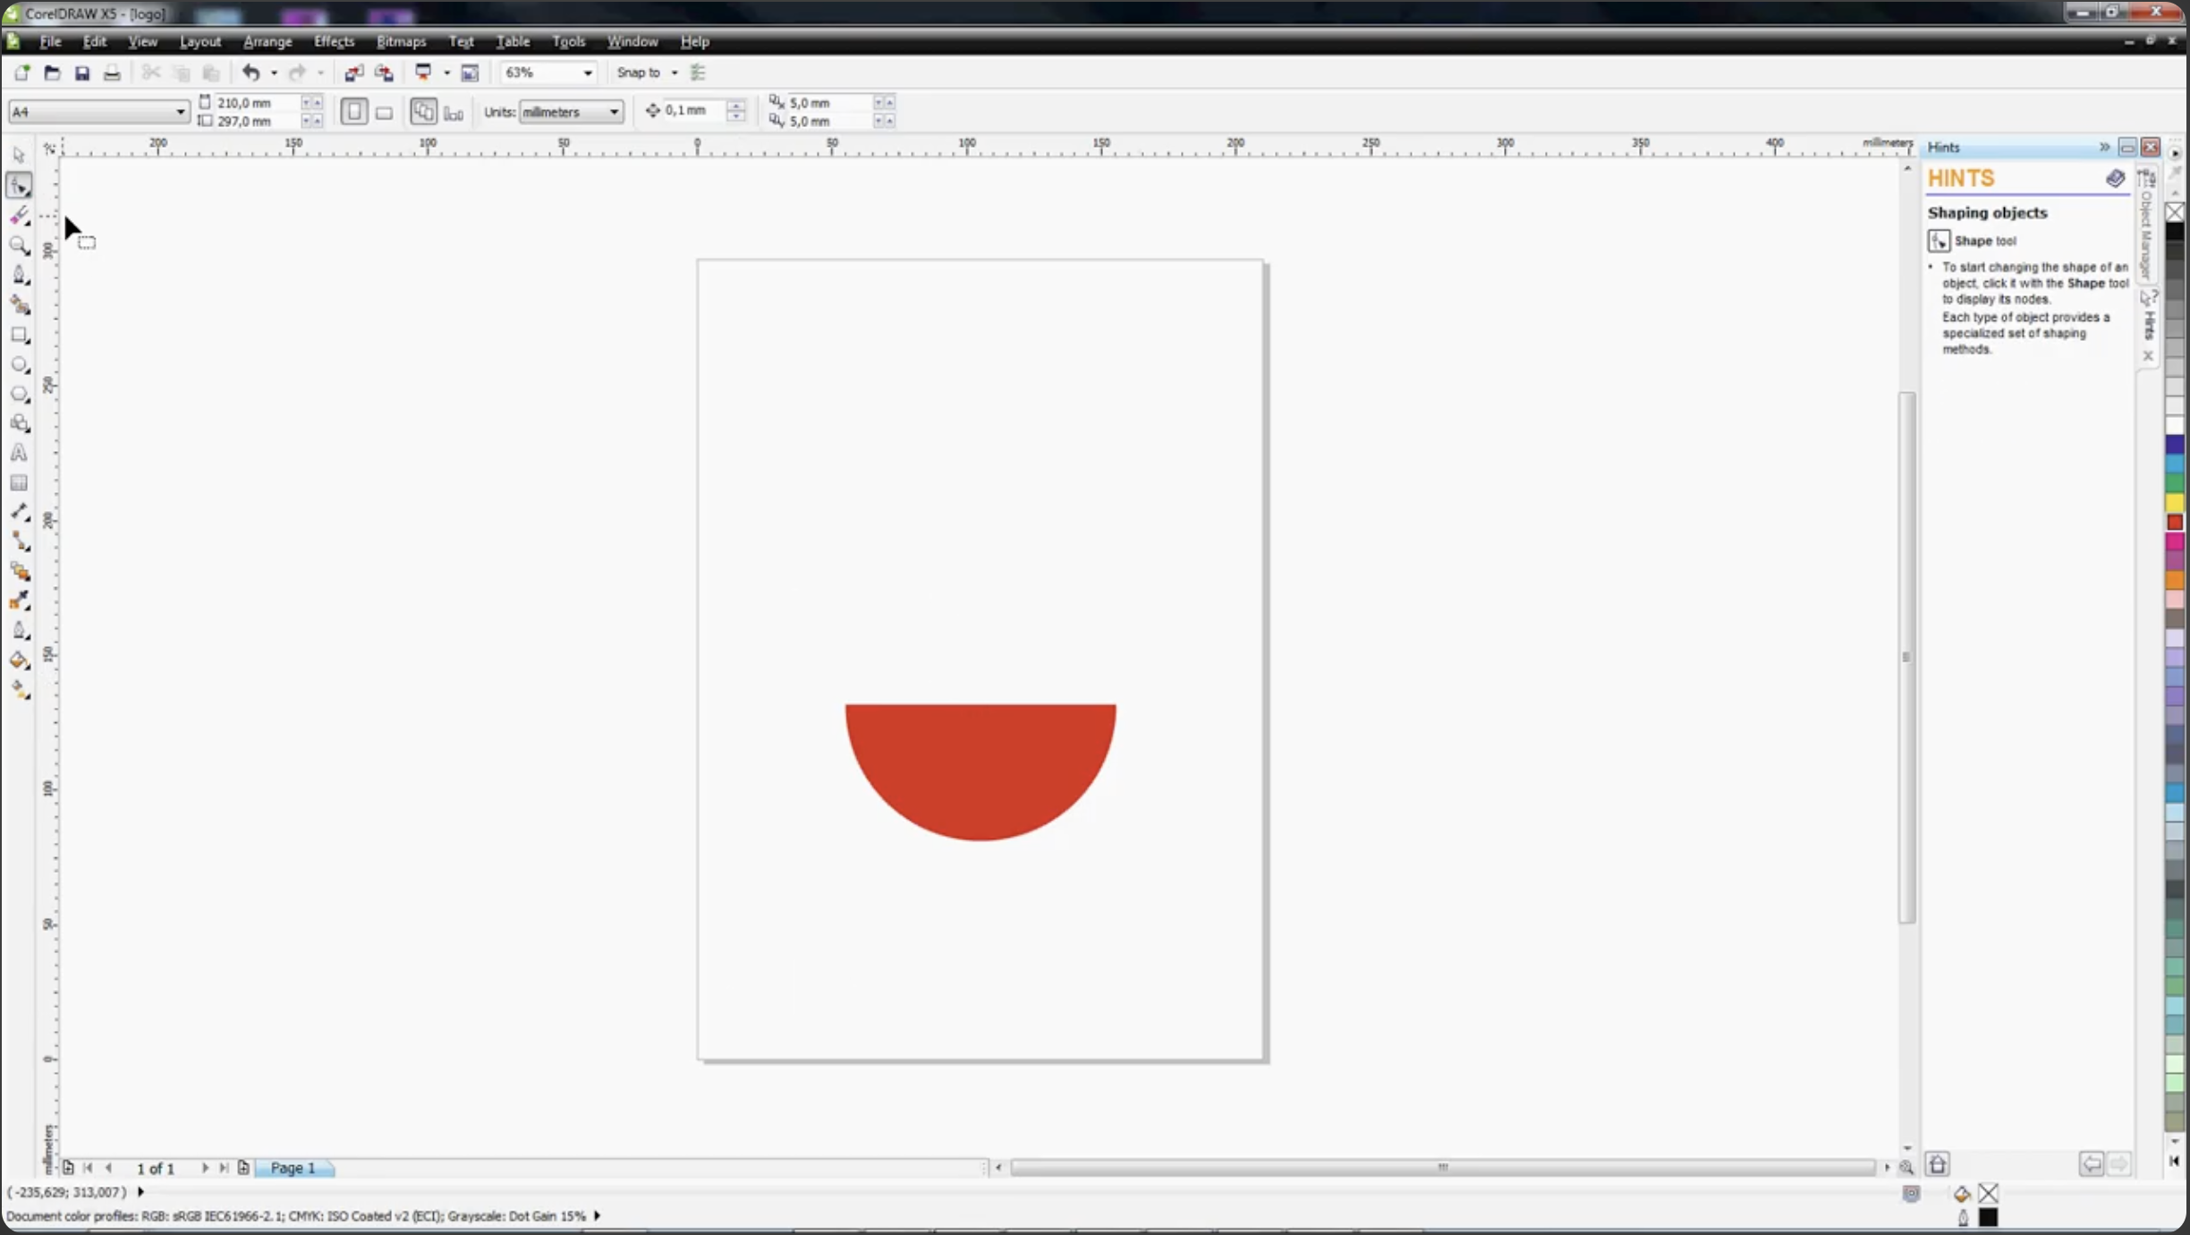
Task: Select the red swatch in the color palette
Action: pos(2174,522)
